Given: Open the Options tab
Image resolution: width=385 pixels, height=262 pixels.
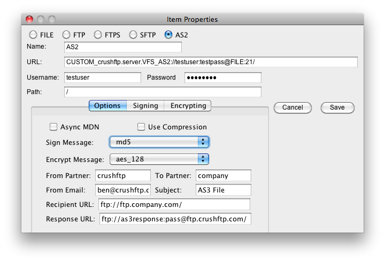Looking at the screenshot, I should point(107,105).
